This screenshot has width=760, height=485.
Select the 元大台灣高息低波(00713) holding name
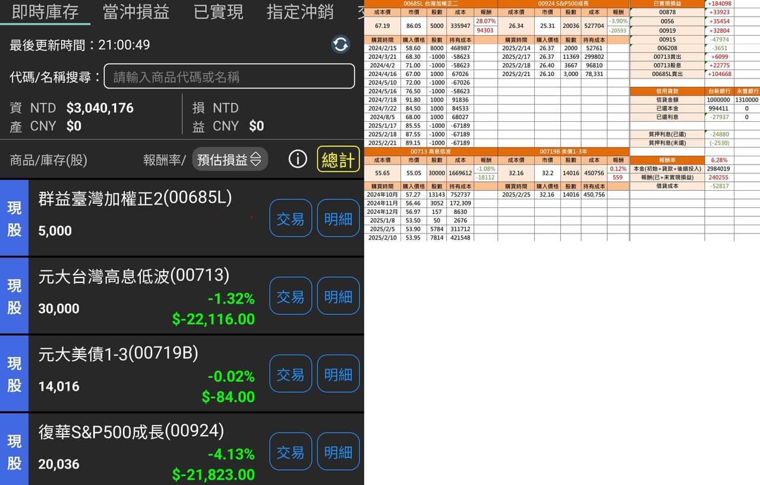coord(134,276)
